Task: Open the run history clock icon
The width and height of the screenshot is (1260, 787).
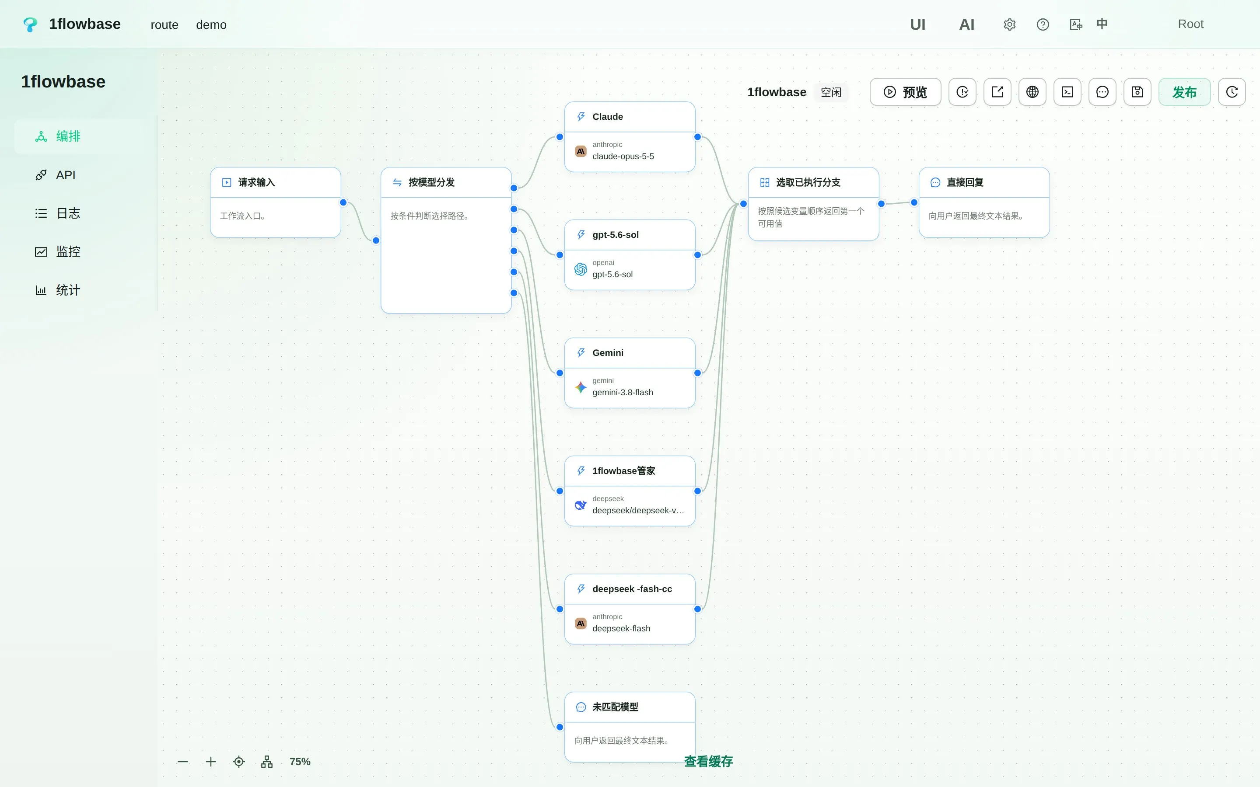Action: pyautogui.click(x=962, y=92)
